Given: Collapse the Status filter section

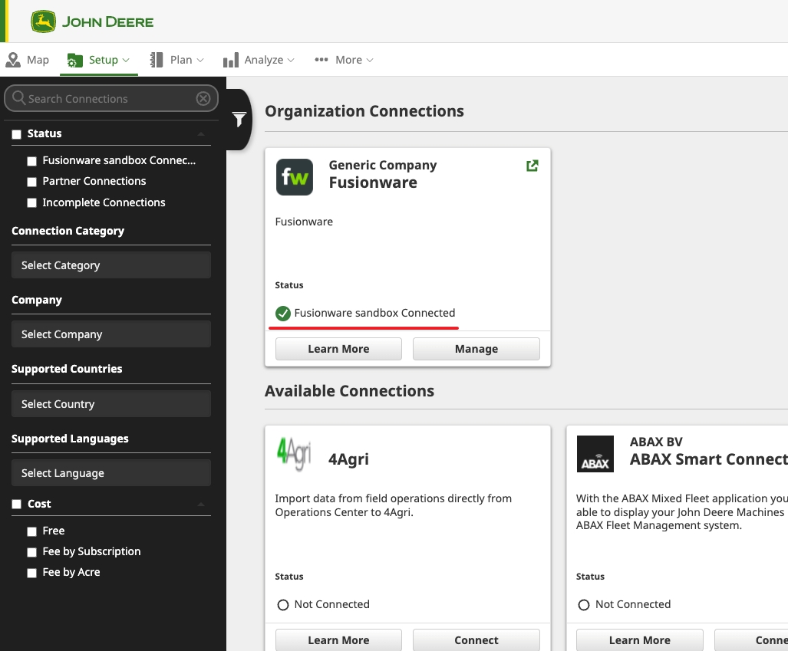Looking at the screenshot, I should point(201,134).
